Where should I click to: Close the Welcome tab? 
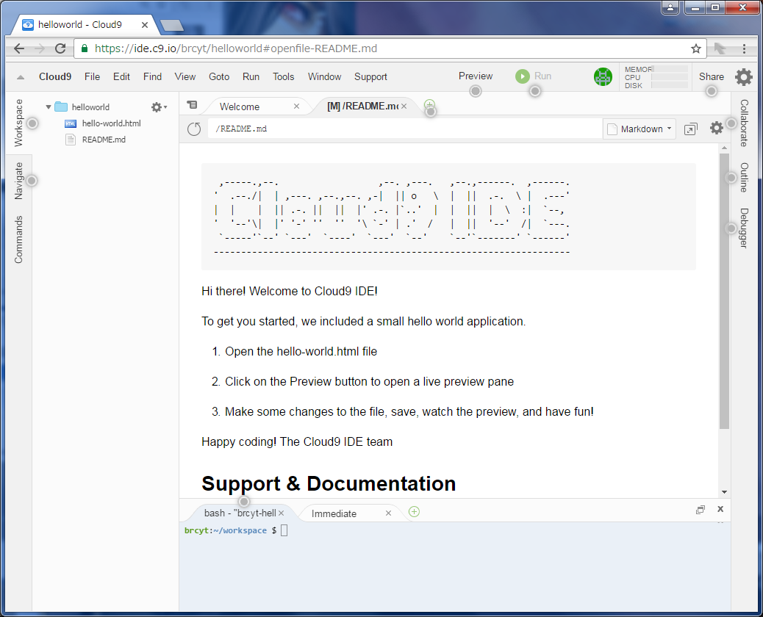click(x=296, y=107)
